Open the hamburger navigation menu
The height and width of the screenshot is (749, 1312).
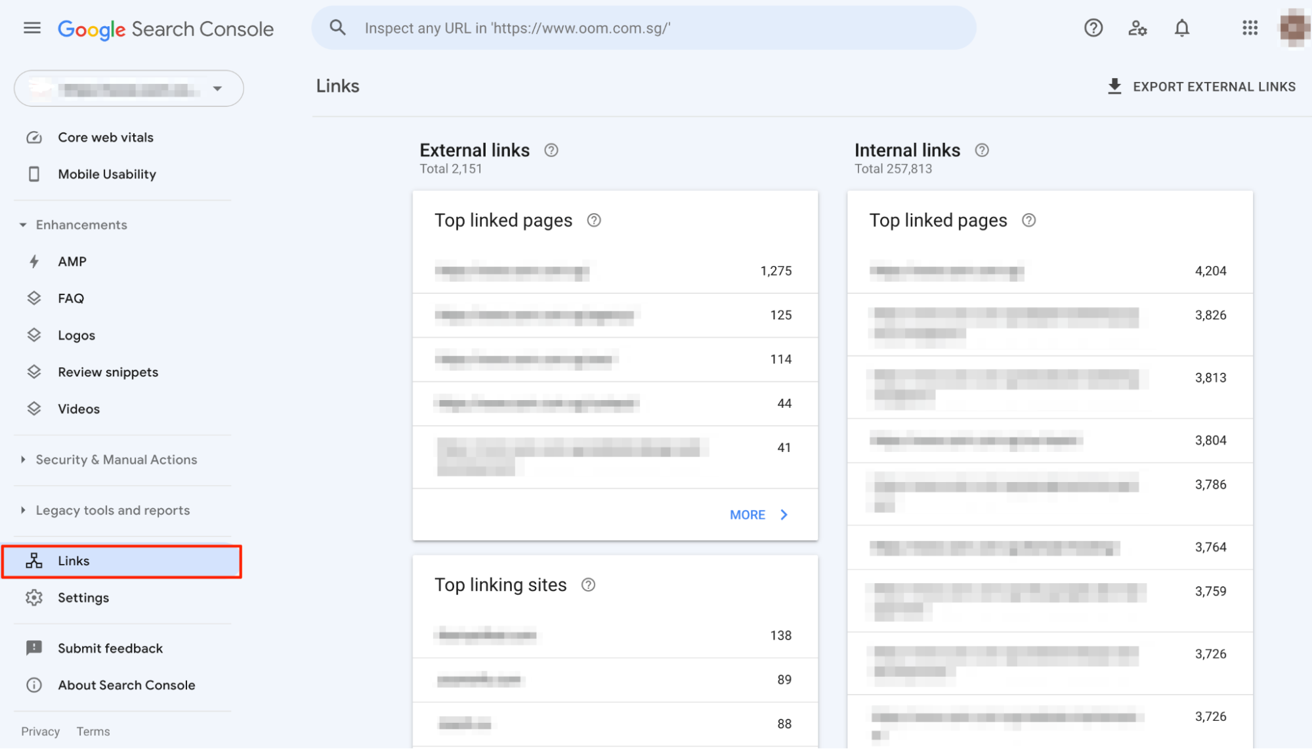click(x=32, y=28)
